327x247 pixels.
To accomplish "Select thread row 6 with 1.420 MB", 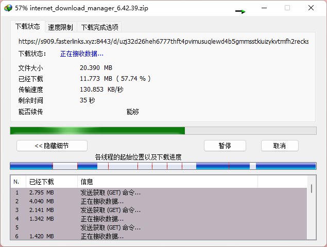I will pyautogui.click(x=159, y=236).
